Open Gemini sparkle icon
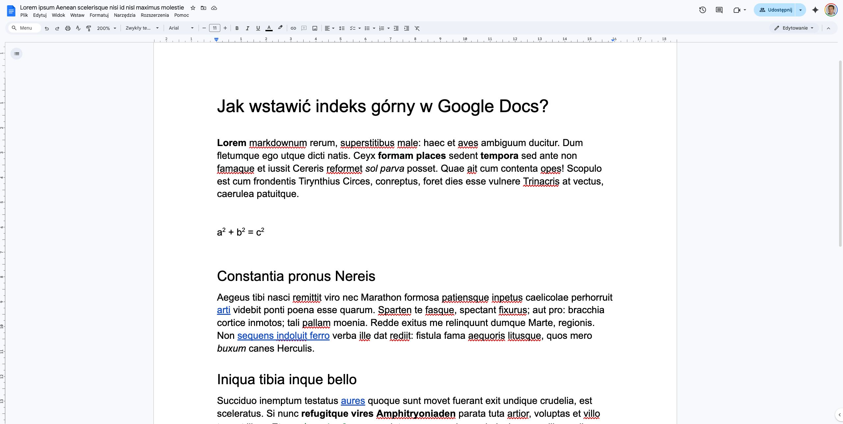This screenshot has width=843, height=424. tap(815, 10)
